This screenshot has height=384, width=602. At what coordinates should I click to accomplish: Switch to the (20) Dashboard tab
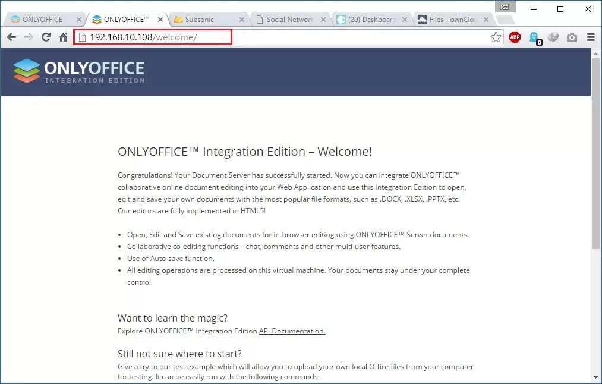tap(371, 20)
